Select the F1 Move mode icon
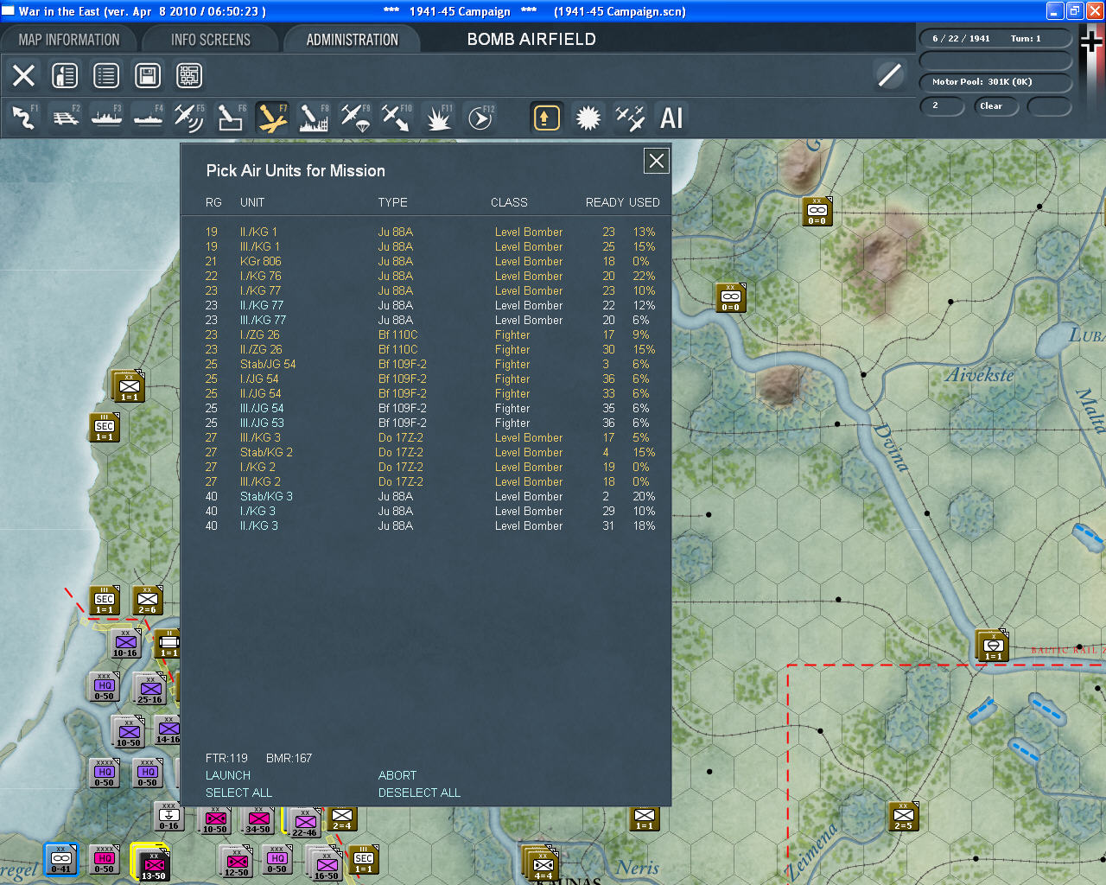The height and width of the screenshot is (885, 1106). click(24, 118)
